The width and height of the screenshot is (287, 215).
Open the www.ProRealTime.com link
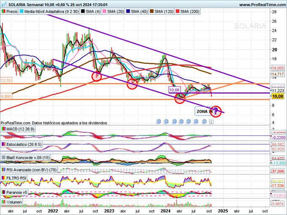point(262,5)
